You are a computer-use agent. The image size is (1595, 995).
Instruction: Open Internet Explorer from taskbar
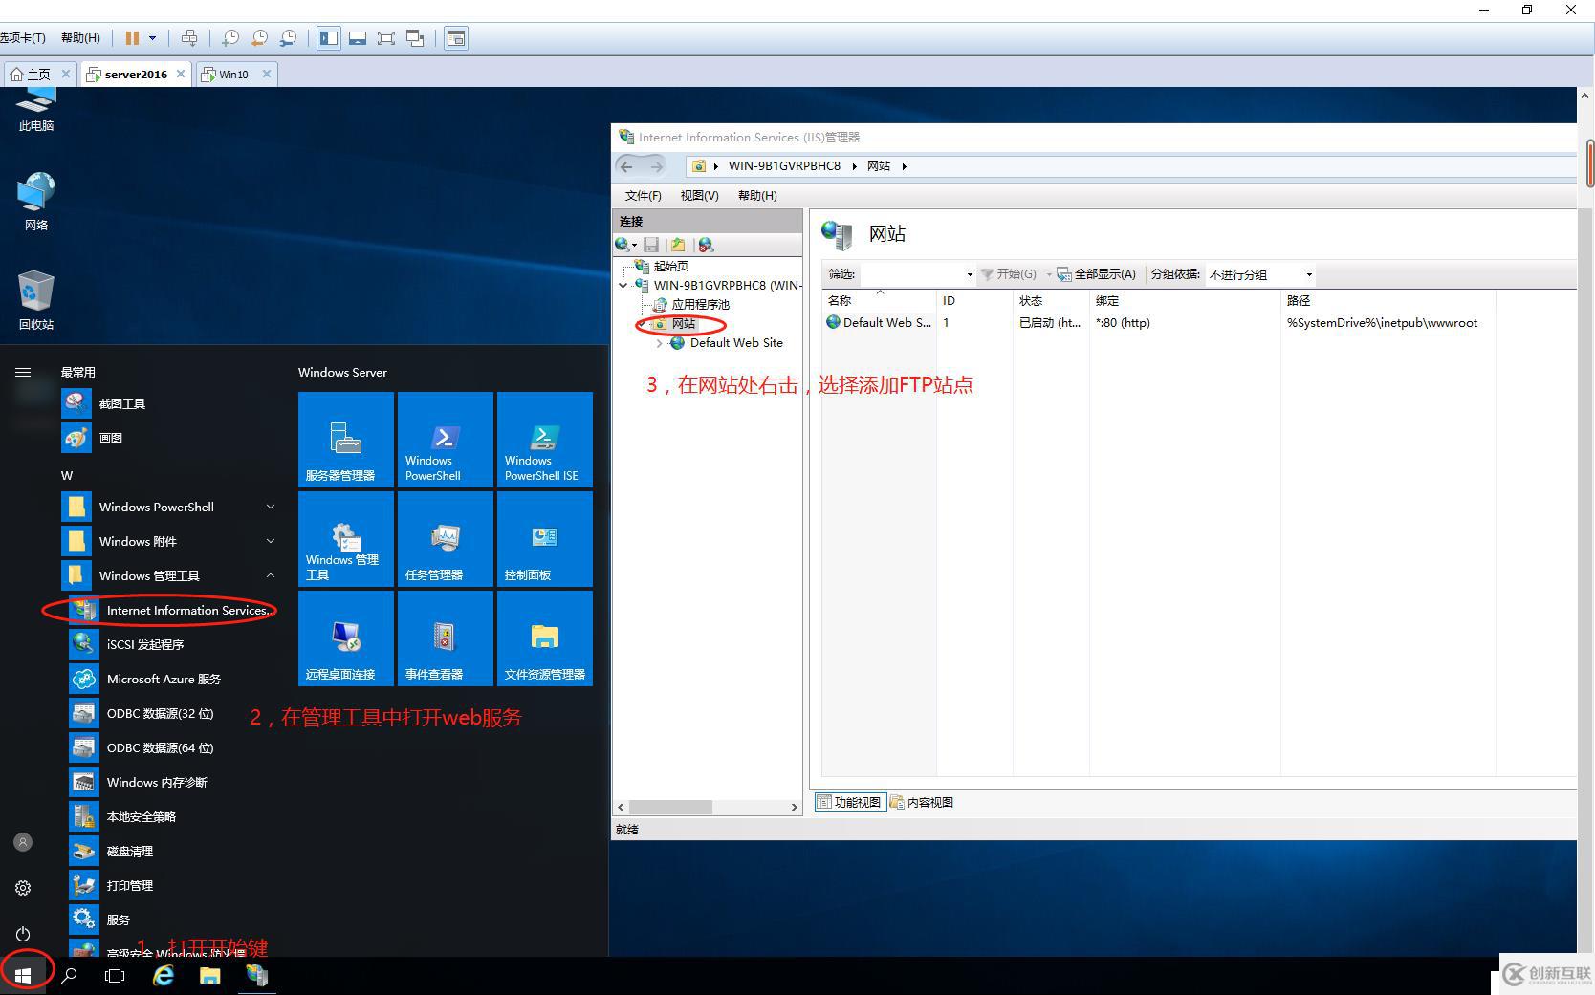pos(164,975)
